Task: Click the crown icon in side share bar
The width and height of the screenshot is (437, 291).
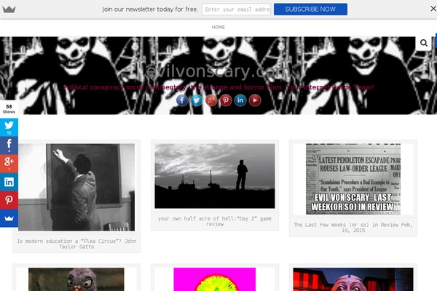Action: tap(9, 218)
